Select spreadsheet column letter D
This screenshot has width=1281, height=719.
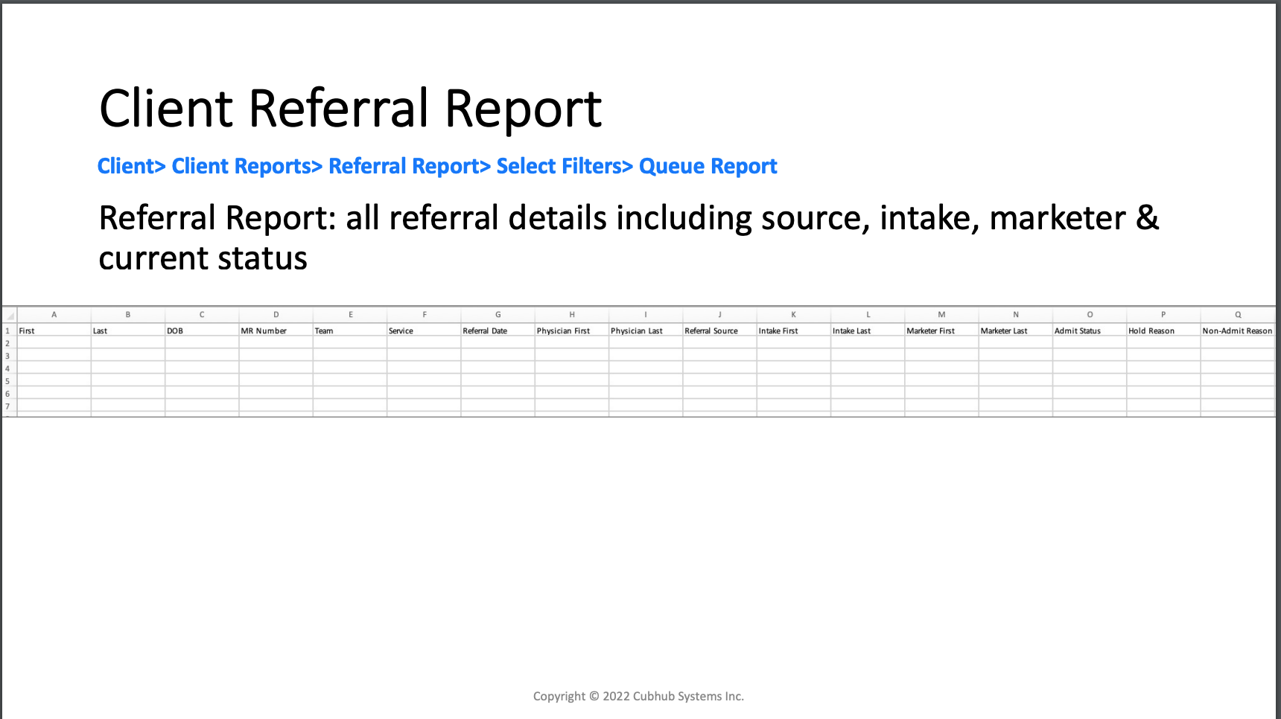[x=276, y=315]
